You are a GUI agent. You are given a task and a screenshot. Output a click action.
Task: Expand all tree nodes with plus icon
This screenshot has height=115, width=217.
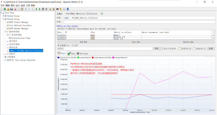click(26, 9)
